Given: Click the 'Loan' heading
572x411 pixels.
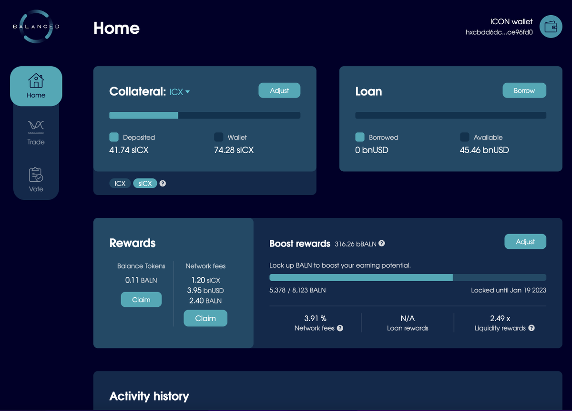Looking at the screenshot, I should pos(368,91).
